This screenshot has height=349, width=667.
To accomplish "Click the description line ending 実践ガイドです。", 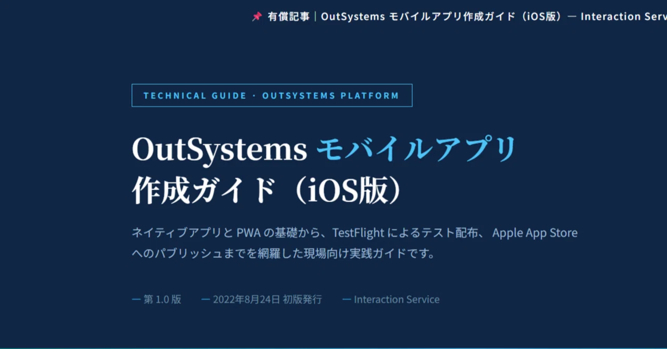I will pyautogui.click(x=283, y=254).
